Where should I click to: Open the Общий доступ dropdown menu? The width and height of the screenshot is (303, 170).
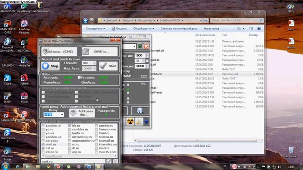pyautogui.click(x=143, y=28)
